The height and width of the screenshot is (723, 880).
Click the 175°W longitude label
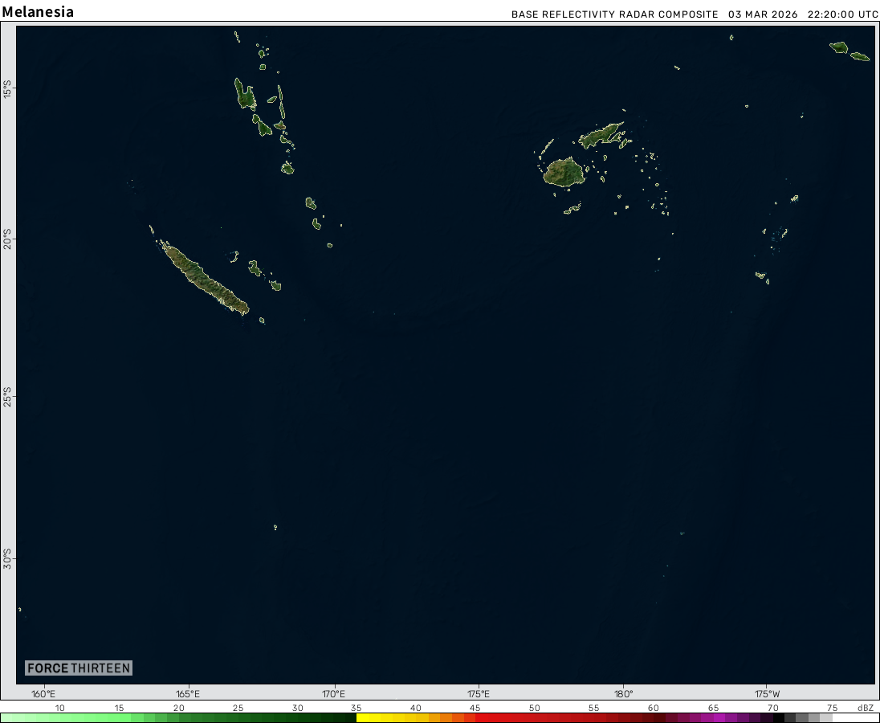tap(768, 694)
